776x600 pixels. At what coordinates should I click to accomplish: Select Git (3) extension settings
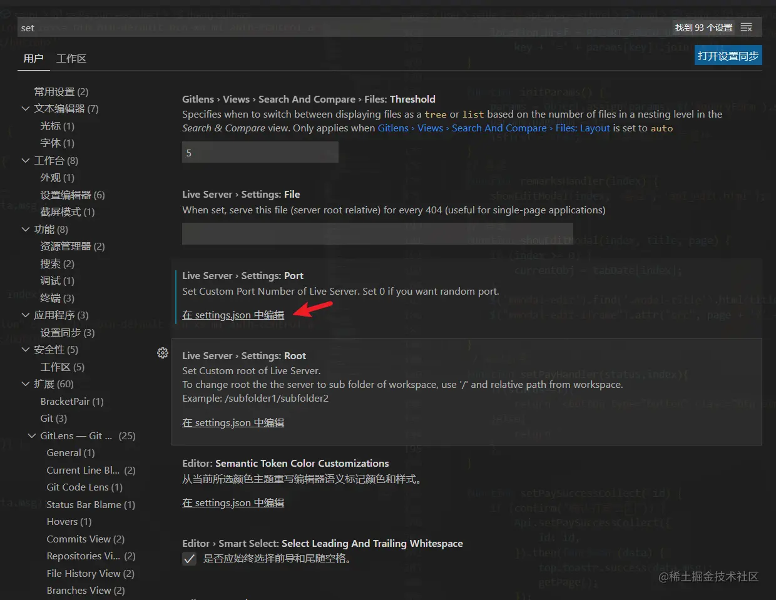[x=54, y=418]
